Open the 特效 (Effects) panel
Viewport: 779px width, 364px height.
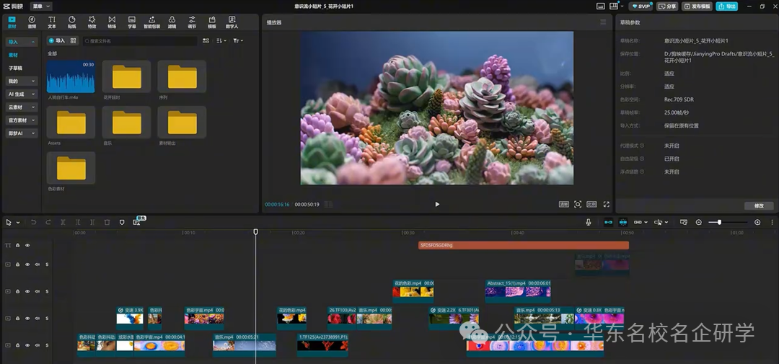point(92,22)
